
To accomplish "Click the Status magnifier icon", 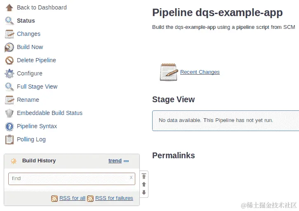I will [x=9, y=21].
